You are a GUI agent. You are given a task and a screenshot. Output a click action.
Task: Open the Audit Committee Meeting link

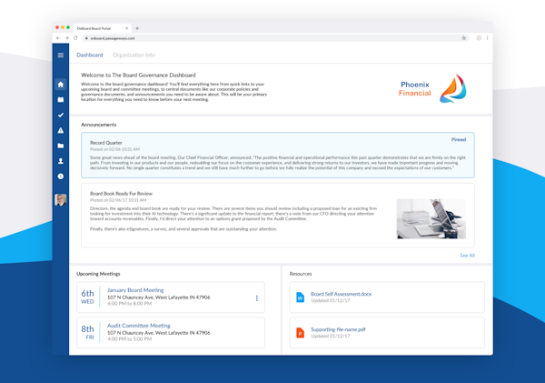pos(138,325)
